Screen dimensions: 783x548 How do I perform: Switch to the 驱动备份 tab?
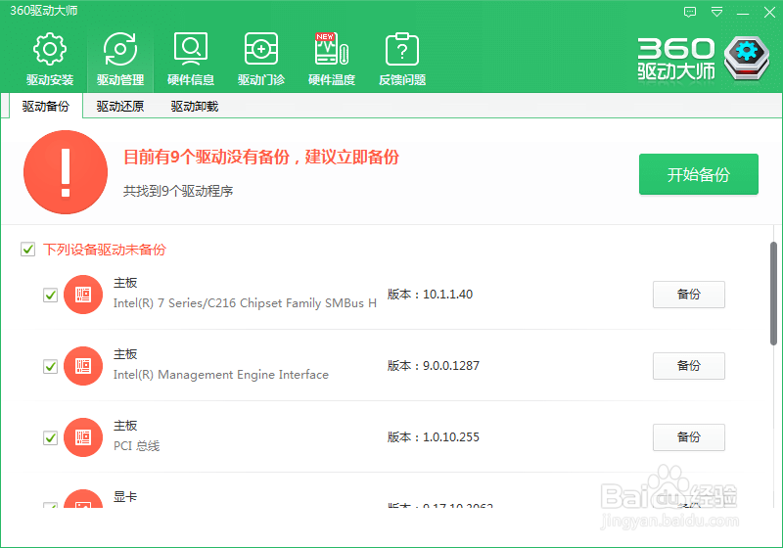coord(45,107)
